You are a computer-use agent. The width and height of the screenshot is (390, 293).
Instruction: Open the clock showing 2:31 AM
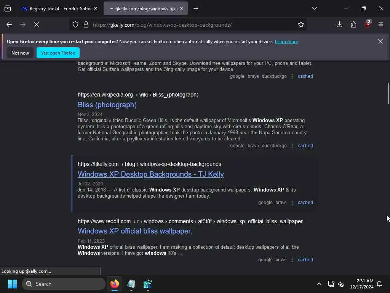coord(362,284)
